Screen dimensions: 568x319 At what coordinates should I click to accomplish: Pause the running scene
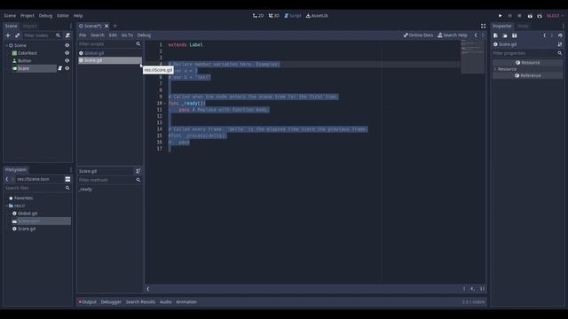pos(510,16)
